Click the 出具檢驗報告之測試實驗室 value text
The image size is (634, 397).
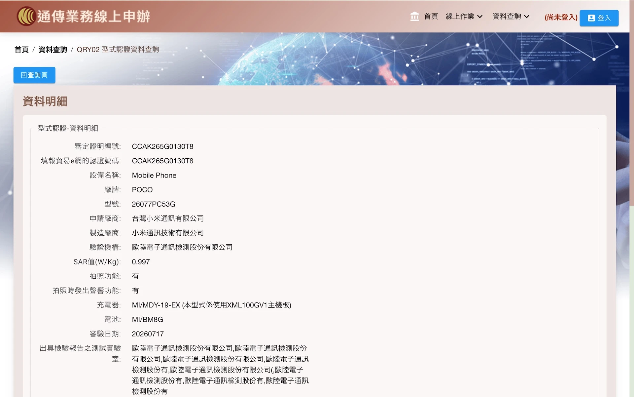(x=220, y=370)
